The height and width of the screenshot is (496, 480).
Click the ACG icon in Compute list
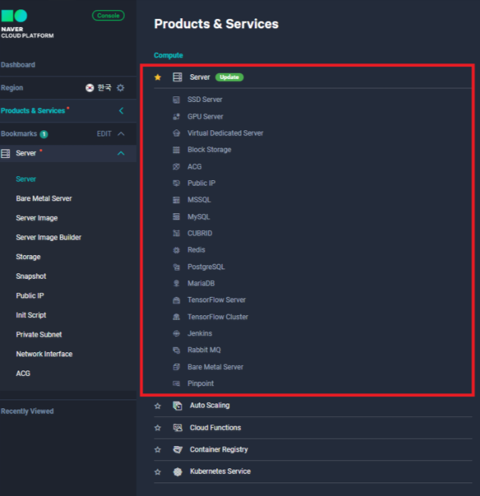(x=176, y=167)
